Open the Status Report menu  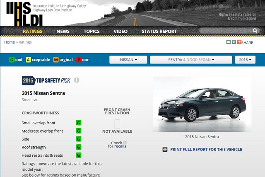159,32
